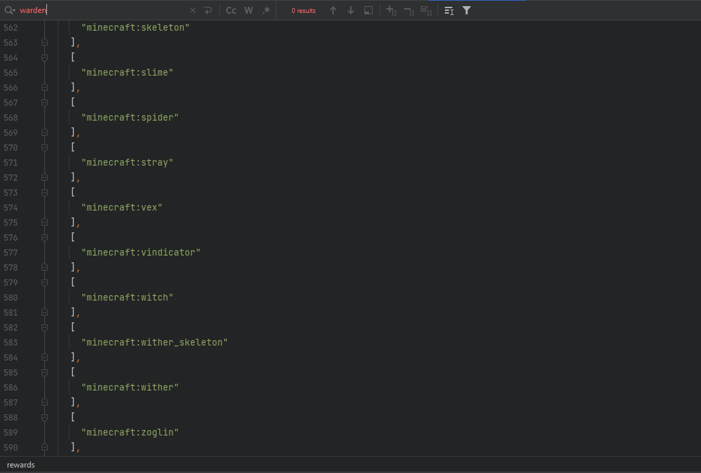Enable Regex (.*) search option
The height and width of the screenshot is (473, 701).
pos(266,10)
